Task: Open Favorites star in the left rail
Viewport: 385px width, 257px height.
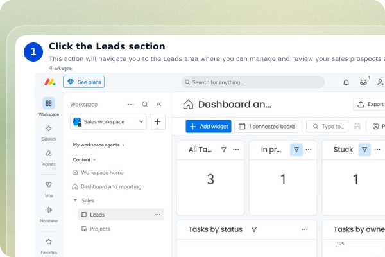Action: 49,242
